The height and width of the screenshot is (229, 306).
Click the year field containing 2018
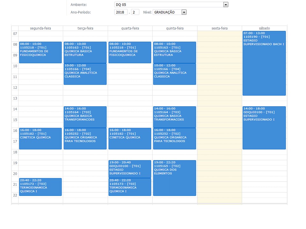click(x=121, y=12)
